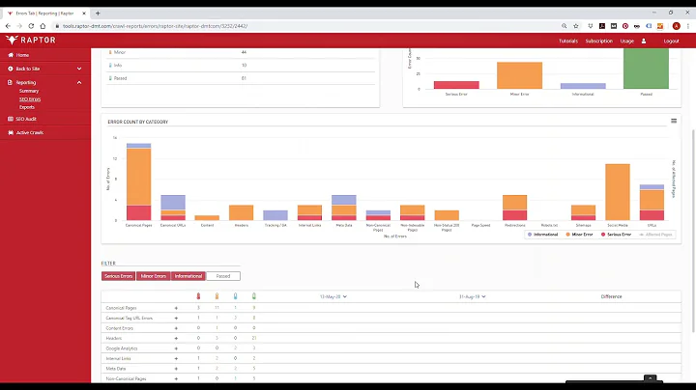Expand the Content Errors row plus
The image size is (696, 390).
click(176, 328)
